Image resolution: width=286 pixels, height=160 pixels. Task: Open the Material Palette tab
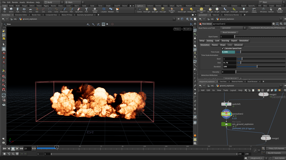(x=237, y=82)
